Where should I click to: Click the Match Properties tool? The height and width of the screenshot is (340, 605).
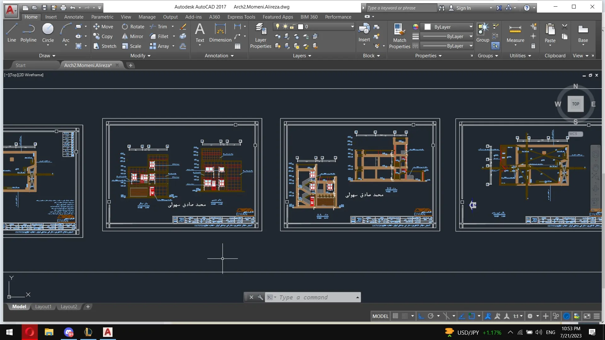tap(400, 36)
